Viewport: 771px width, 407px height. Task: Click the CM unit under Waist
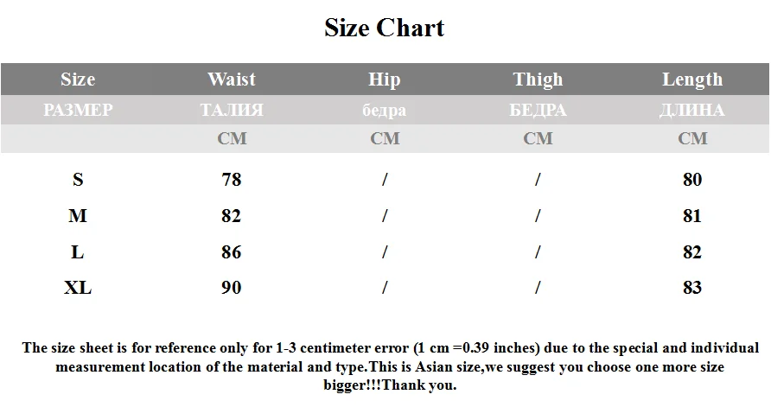[233, 138]
